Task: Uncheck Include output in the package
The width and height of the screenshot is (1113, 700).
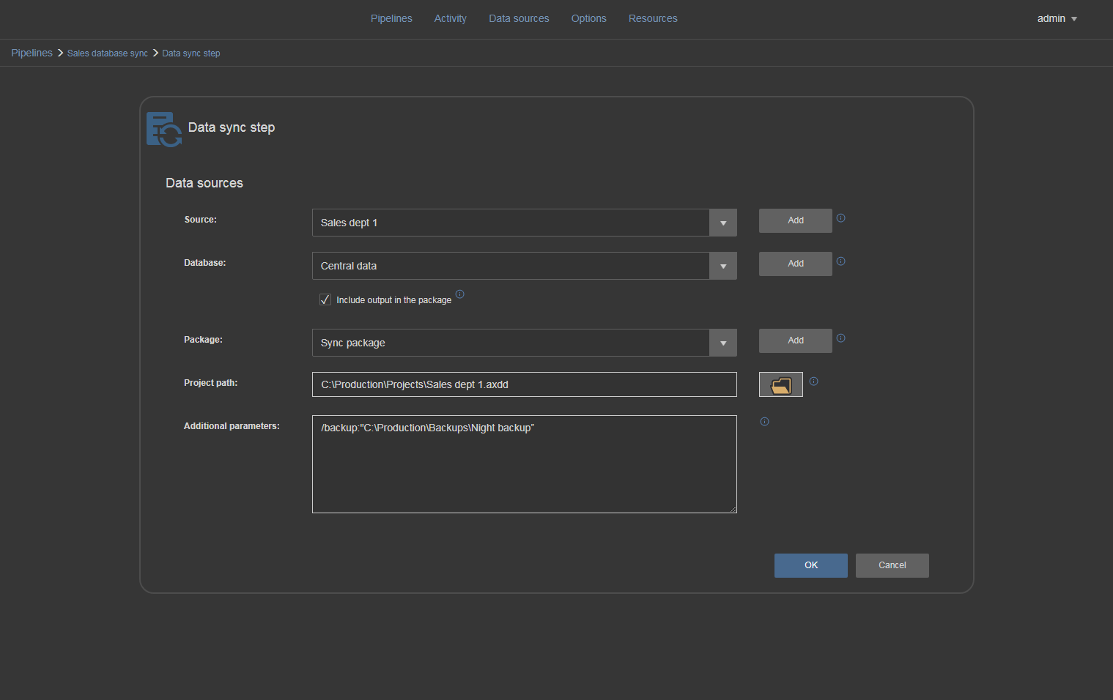Action: (325, 299)
